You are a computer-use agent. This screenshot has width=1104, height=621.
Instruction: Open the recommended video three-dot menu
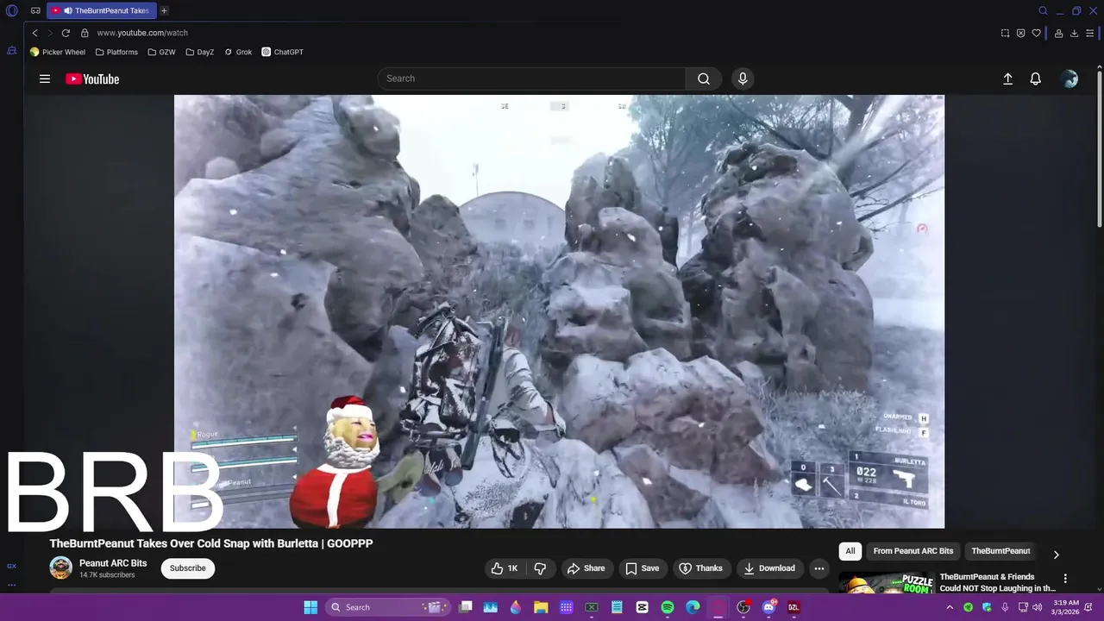[1065, 579]
